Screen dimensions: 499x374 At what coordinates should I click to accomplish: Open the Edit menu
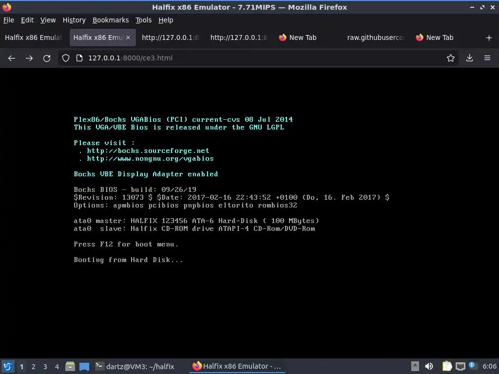[x=27, y=20]
